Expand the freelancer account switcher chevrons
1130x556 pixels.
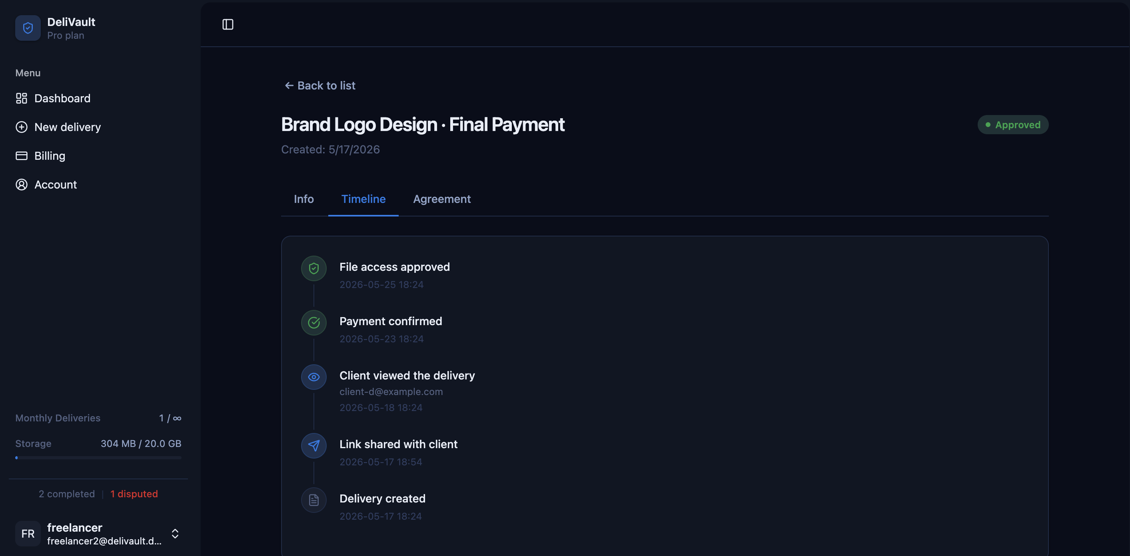coord(175,534)
